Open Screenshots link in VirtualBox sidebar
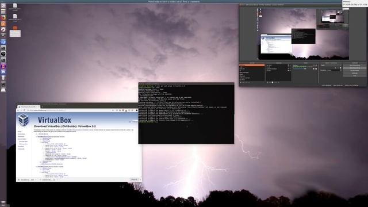 click(x=21, y=134)
